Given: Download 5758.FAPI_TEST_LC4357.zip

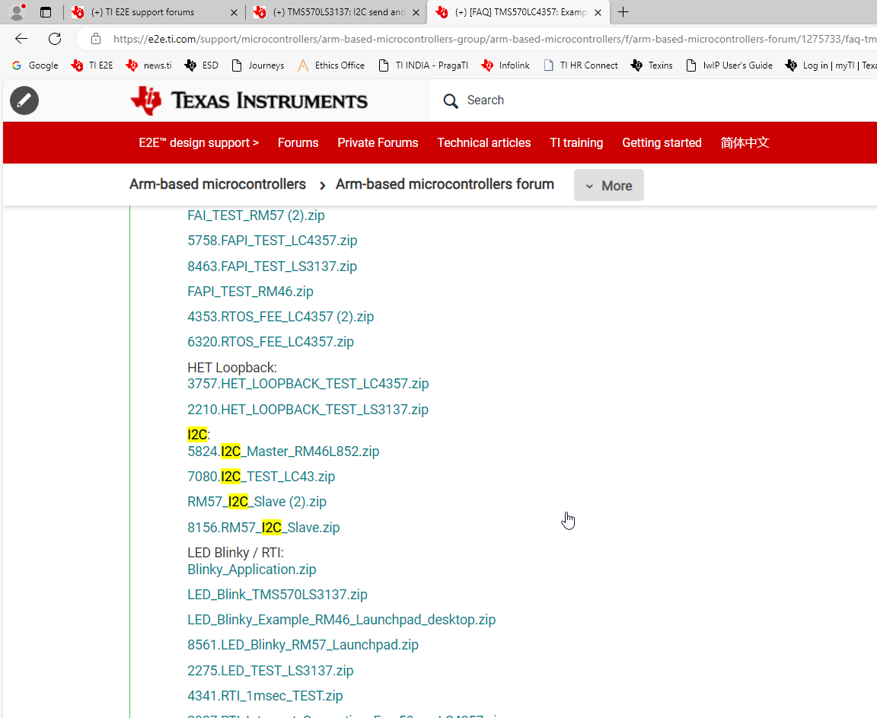Looking at the screenshot, I should point(273,241).
